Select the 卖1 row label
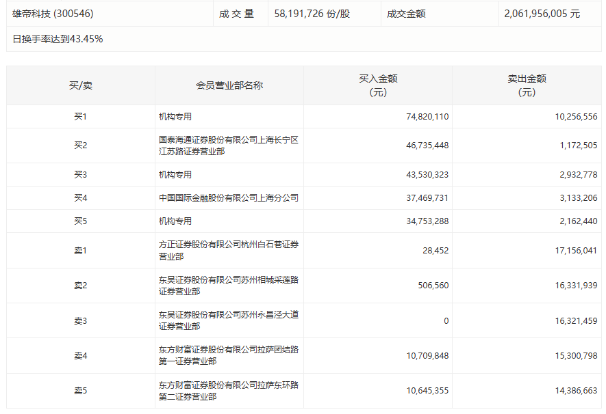Viewport: 606px width, 414px height. 81,251
